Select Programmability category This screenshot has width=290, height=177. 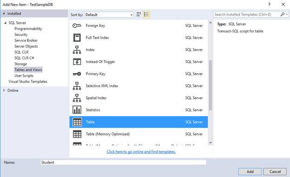pyautogui.click(x=28, y=29)
